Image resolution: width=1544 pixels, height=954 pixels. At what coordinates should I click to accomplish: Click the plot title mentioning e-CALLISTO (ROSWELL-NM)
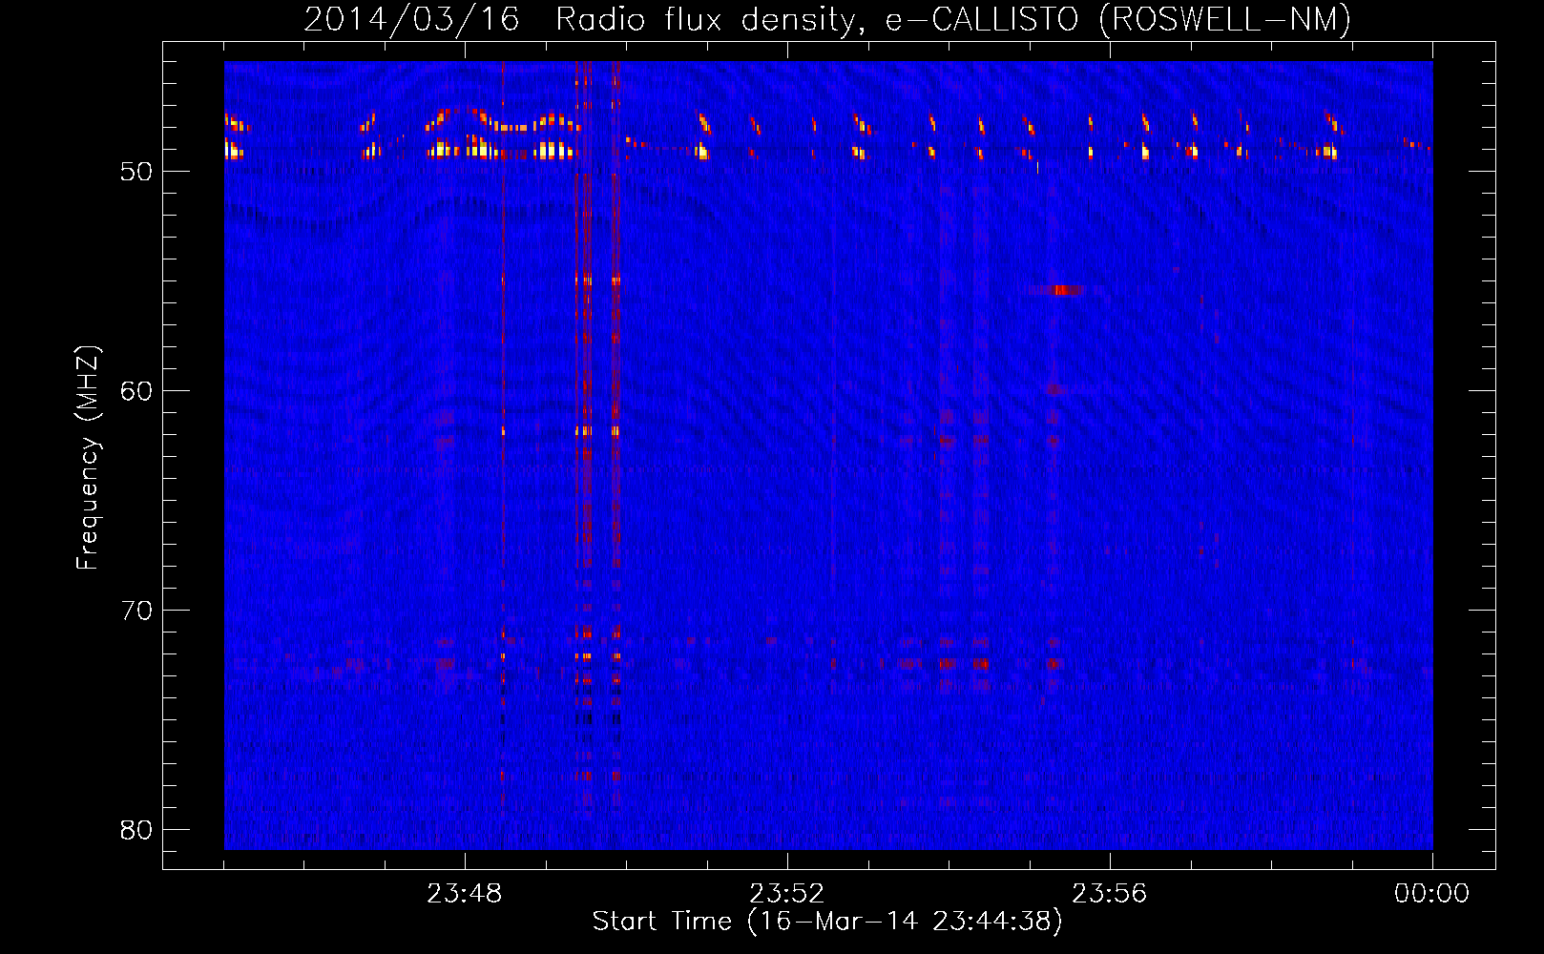(x=827, y=19)
